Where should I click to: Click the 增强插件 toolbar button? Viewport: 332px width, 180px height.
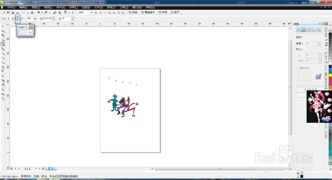148,13
